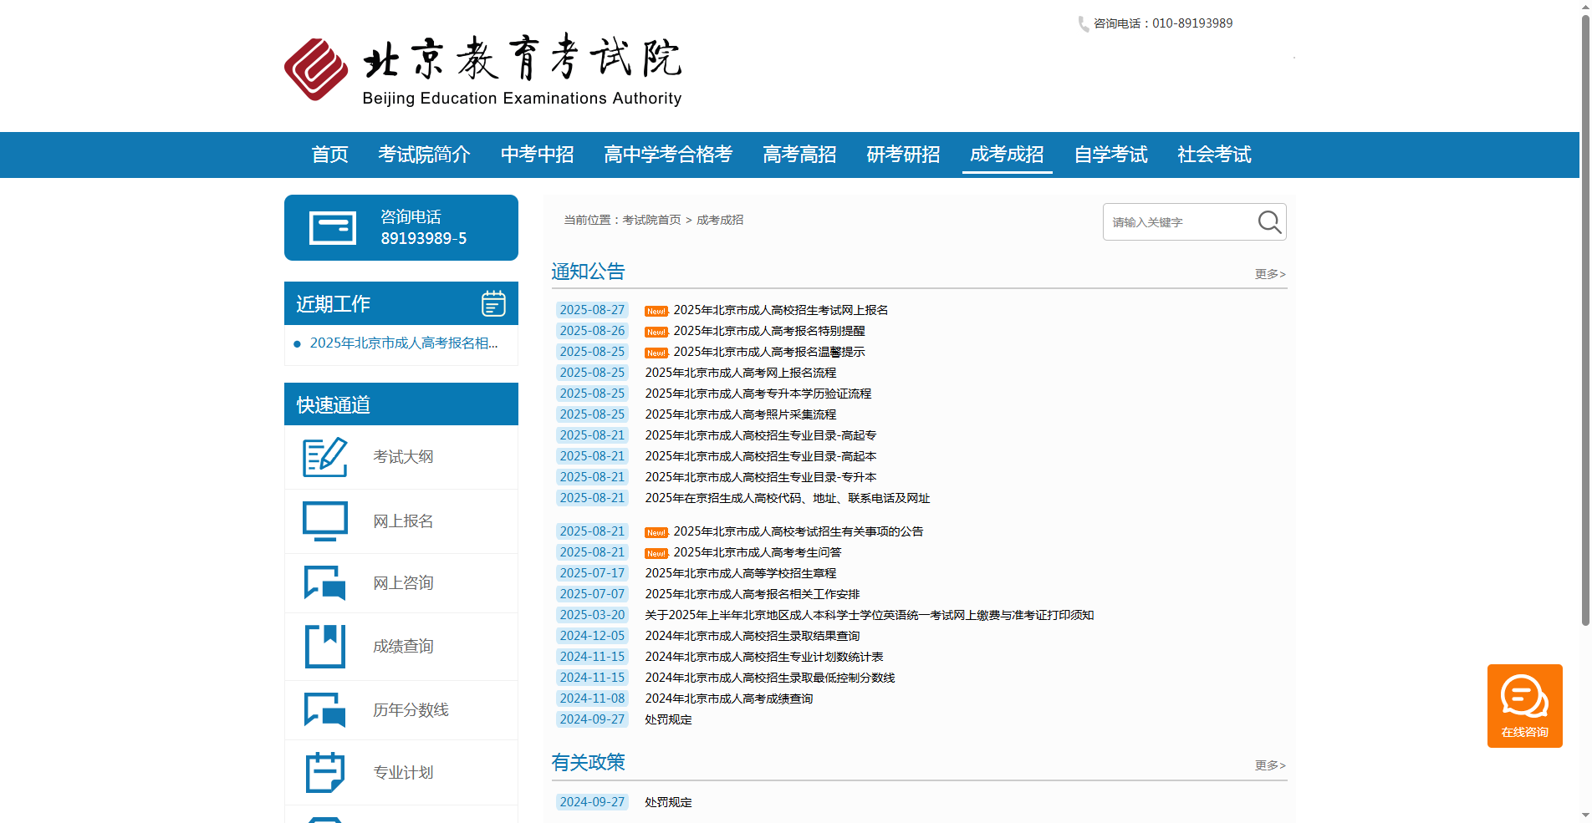Switch to the 首页 navigation tab
The width and height of the screenshot is (1592, 823).
(x=329, y=155)
